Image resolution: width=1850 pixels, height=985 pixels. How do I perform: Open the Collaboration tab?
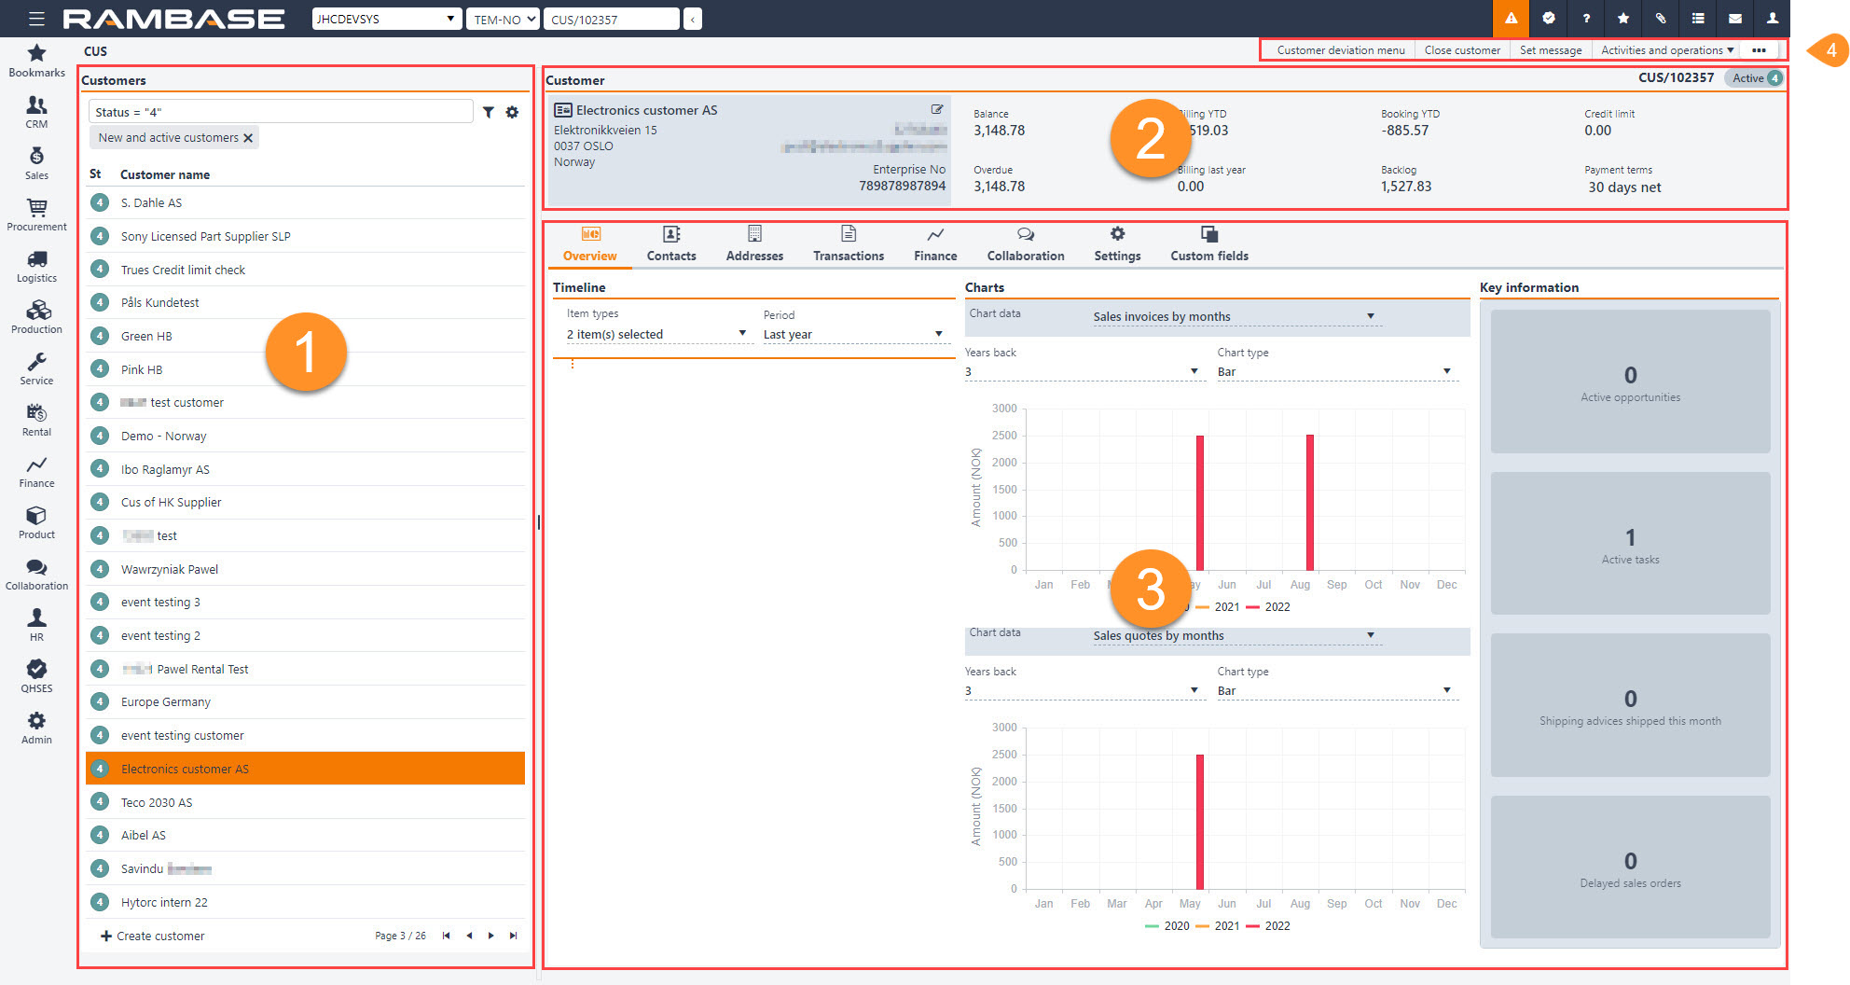click(1025, 243)
